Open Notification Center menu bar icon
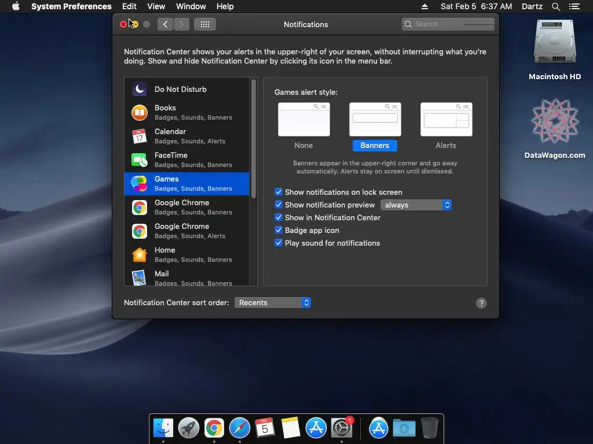 pos(574,6)
